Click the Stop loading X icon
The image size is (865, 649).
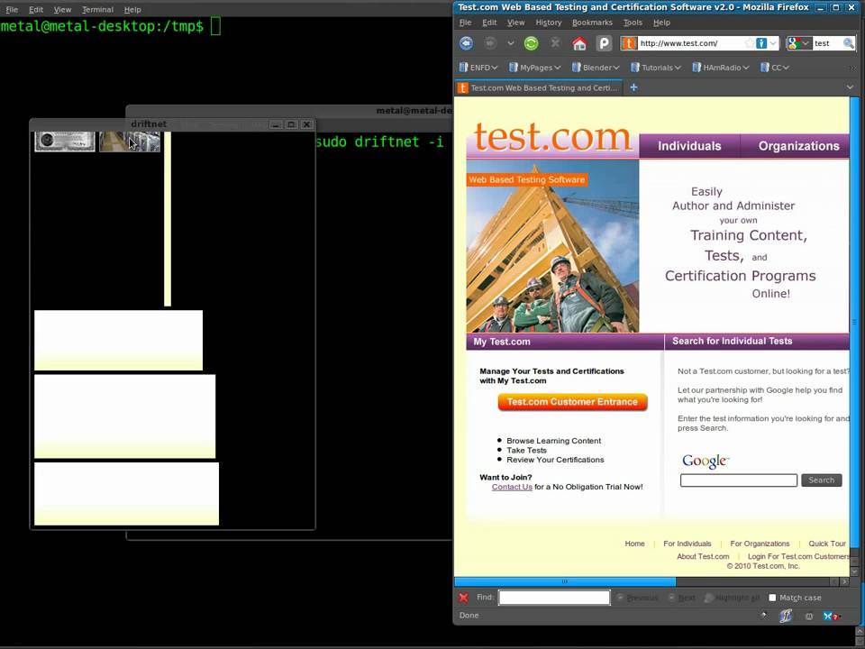[x=555, y=43]
